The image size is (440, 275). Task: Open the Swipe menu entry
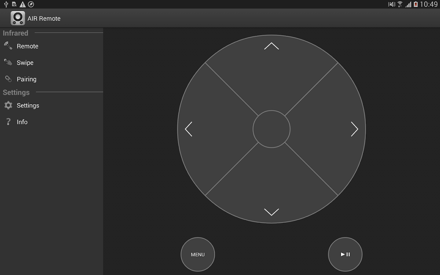[52, 63]
